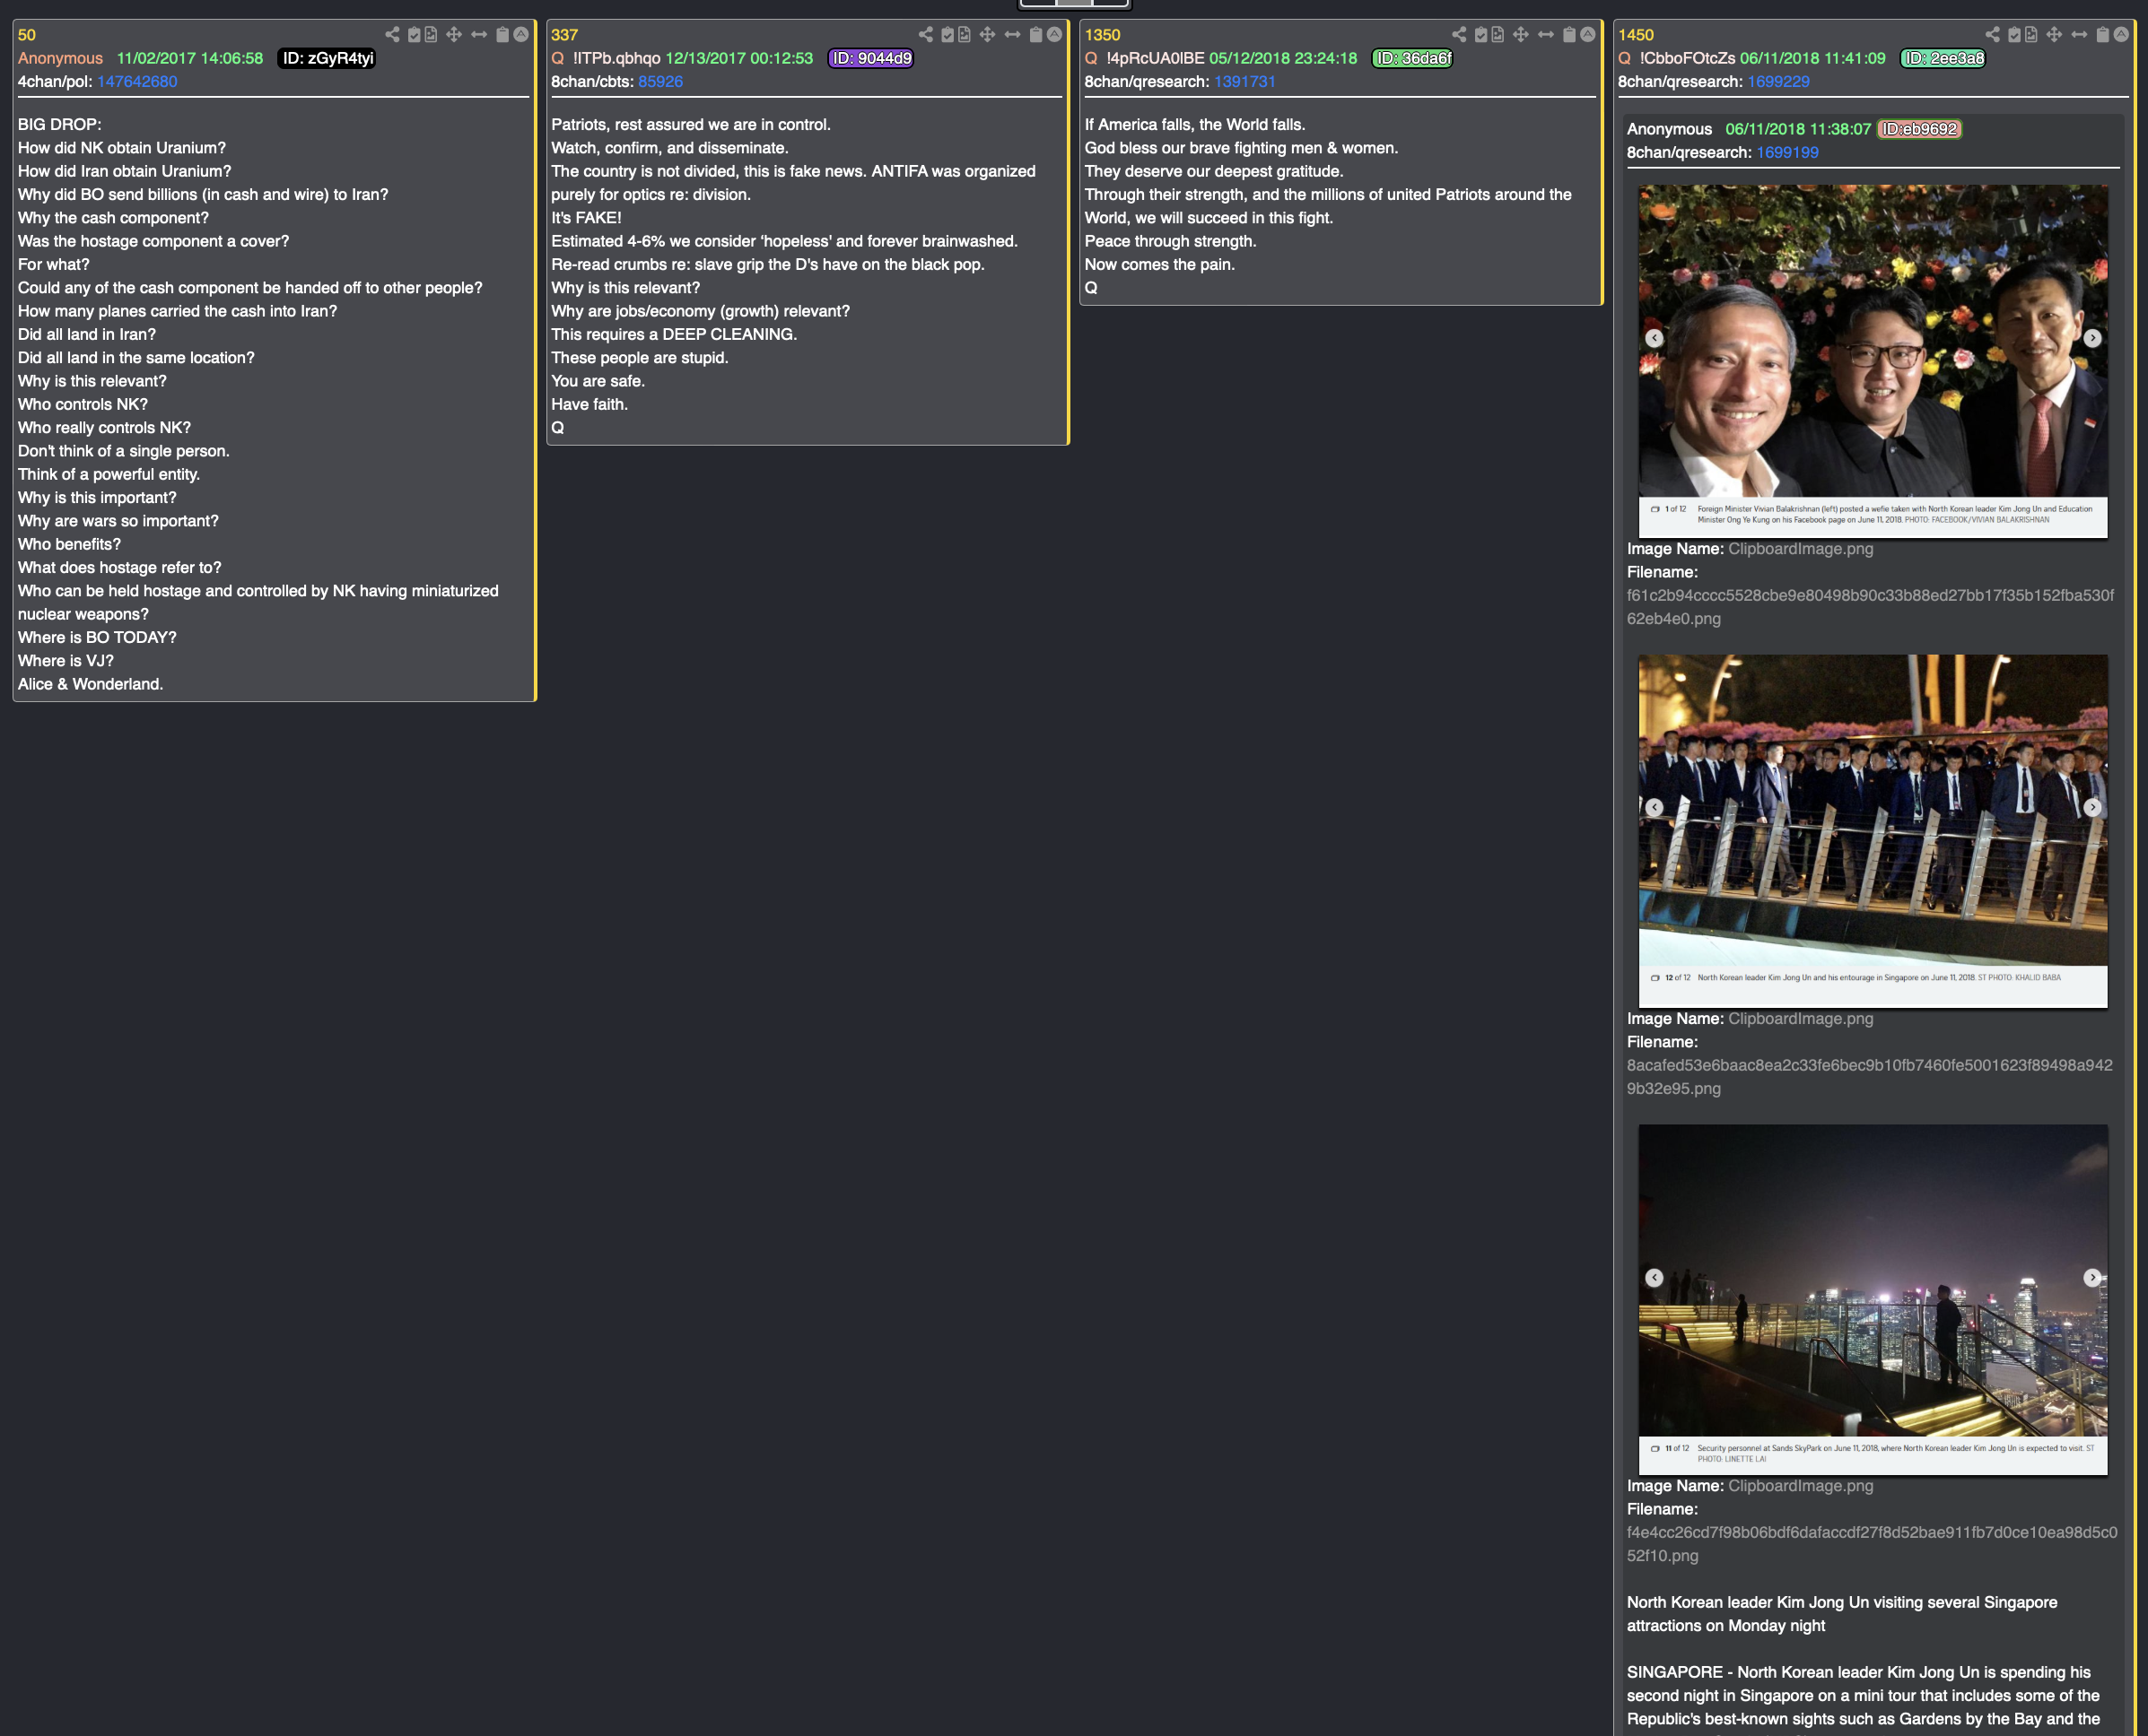Click the plain clipboard icon on post 337
The width and height of the screenshot is (2148, 1736).
pyautogui.click(x=1035, y=35)
